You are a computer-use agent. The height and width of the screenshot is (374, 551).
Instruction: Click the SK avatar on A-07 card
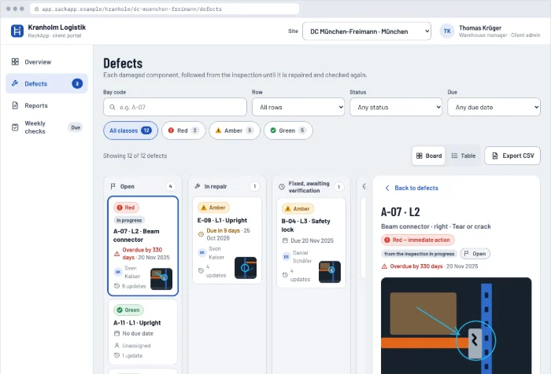click(118, 272)
